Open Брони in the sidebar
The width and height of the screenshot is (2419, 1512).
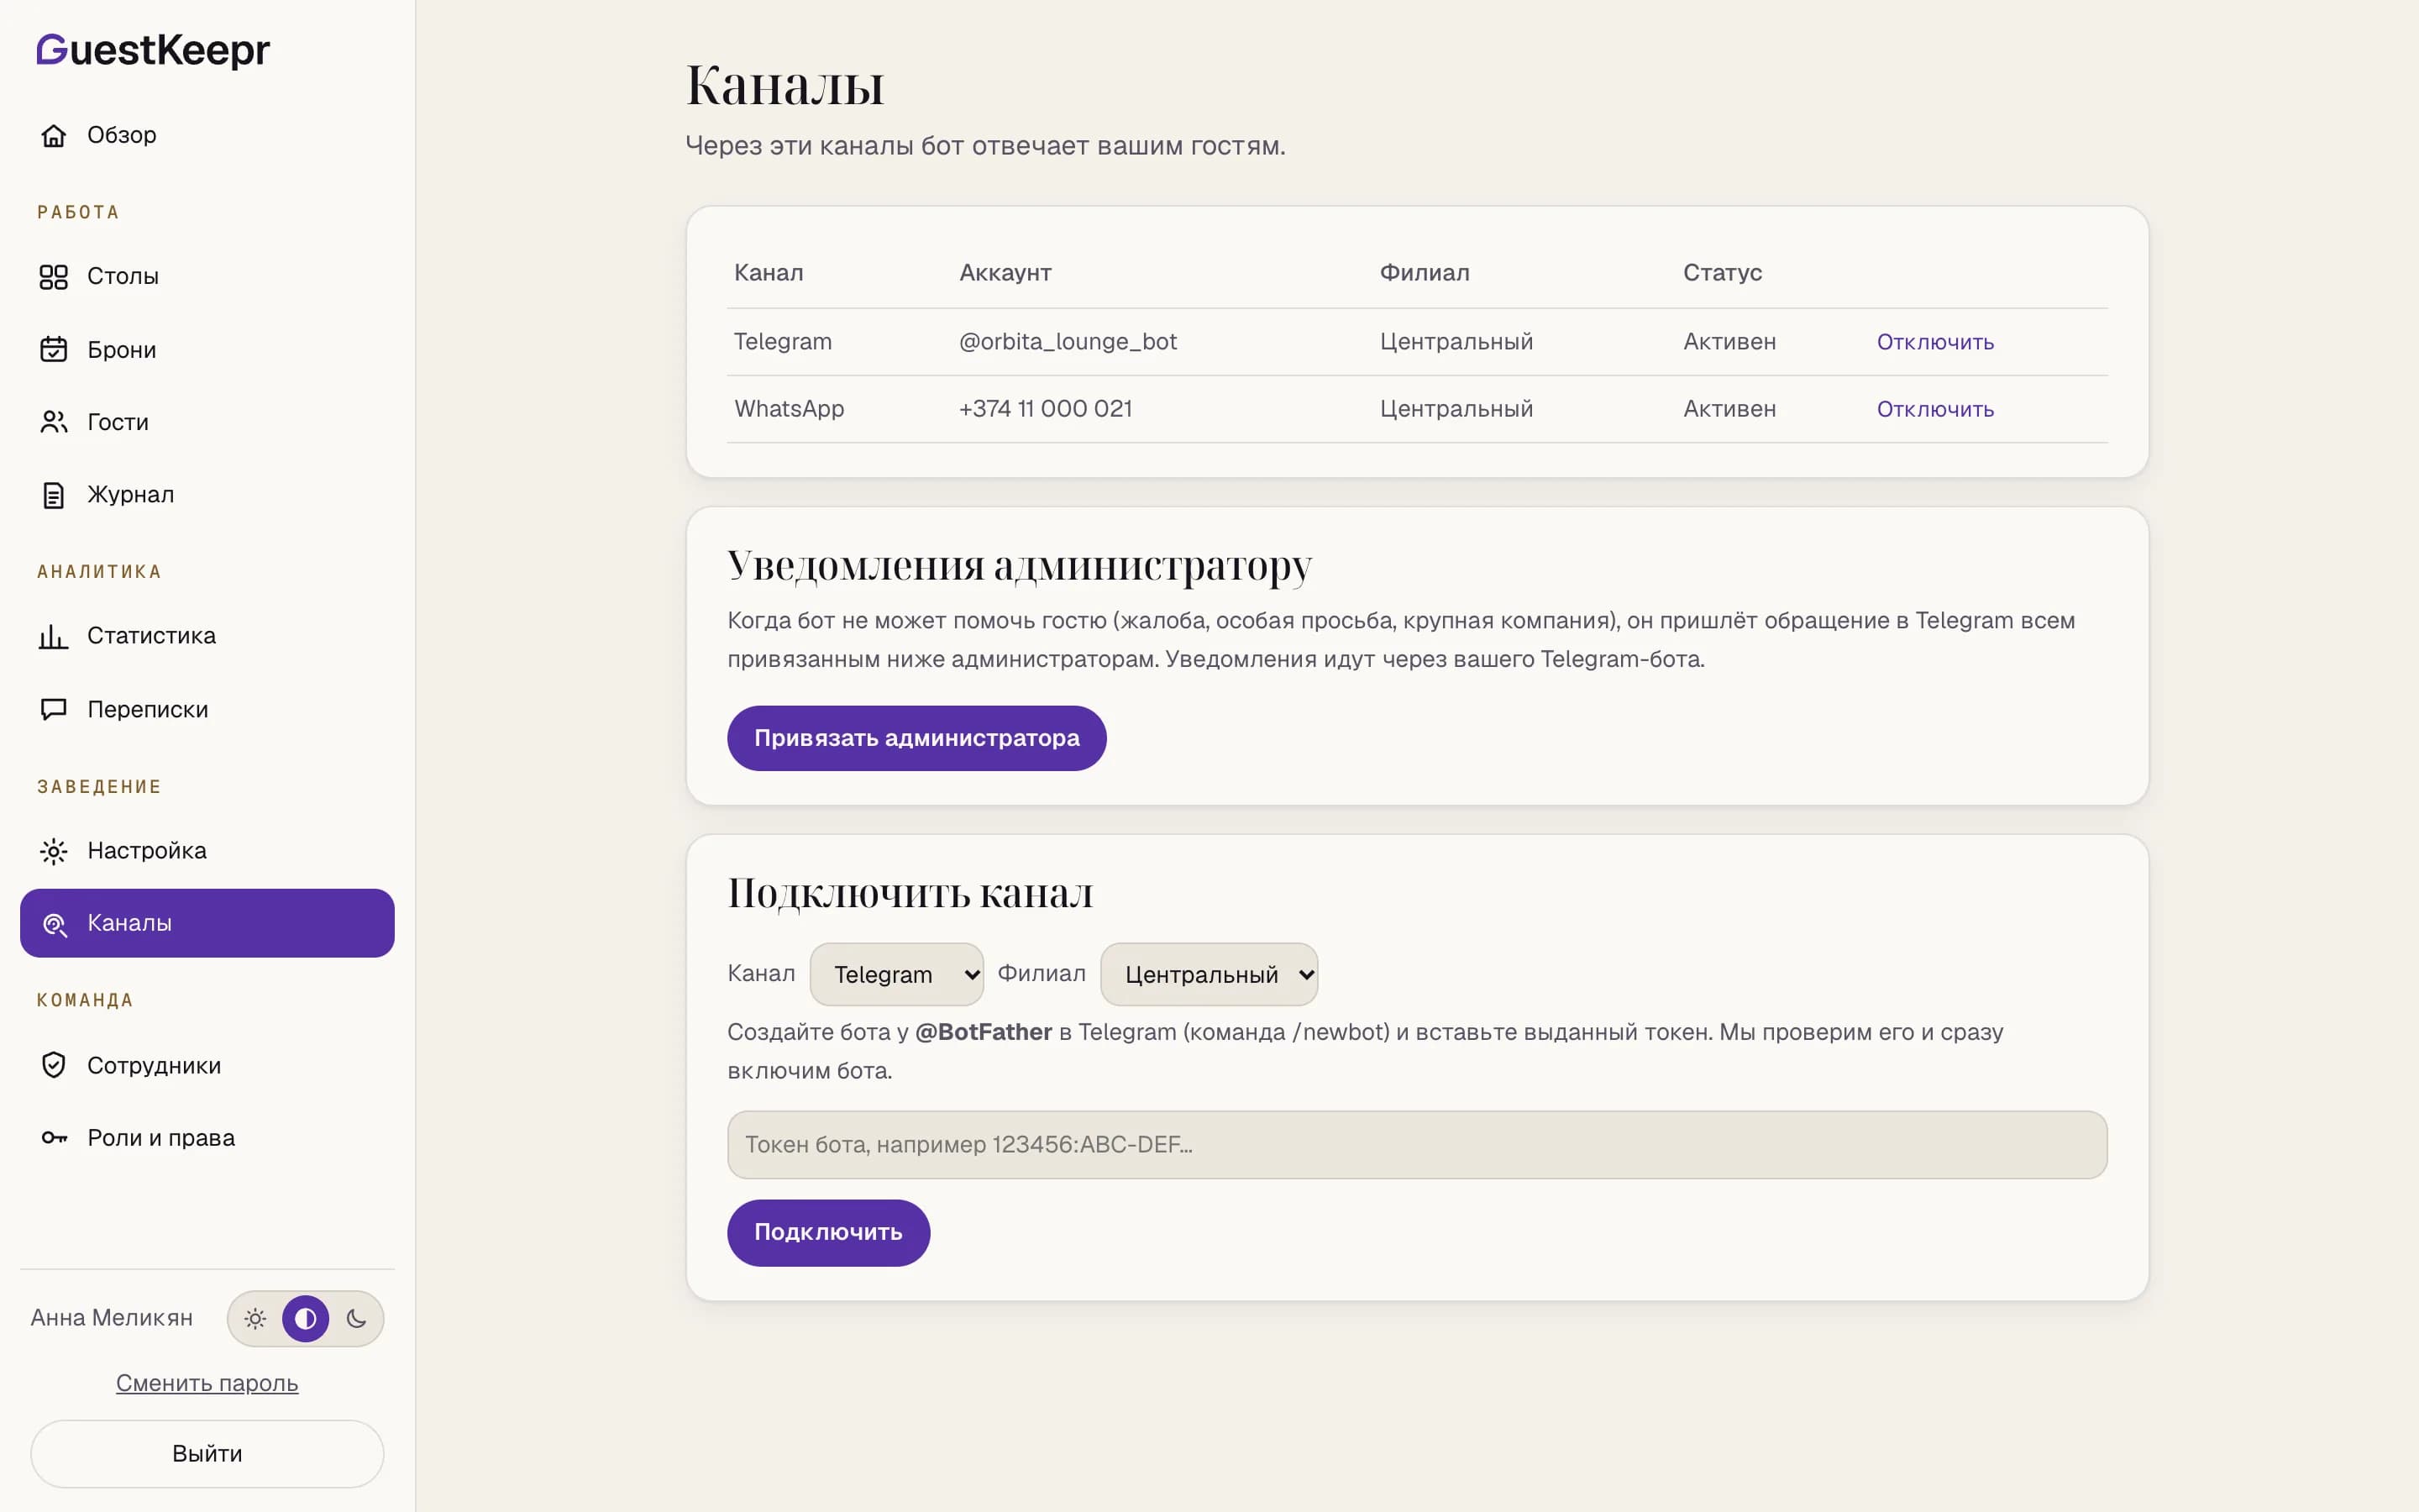pyautogui.click(x=207, y=349)
